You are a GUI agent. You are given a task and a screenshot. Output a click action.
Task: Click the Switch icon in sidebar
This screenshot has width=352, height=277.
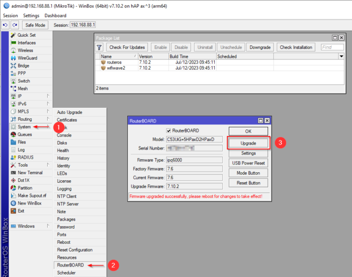coord(14,81)
